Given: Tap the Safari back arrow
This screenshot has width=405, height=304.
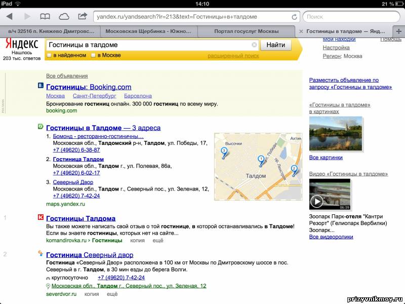Looking at the screenshot, I should click(x=9, y=17).
